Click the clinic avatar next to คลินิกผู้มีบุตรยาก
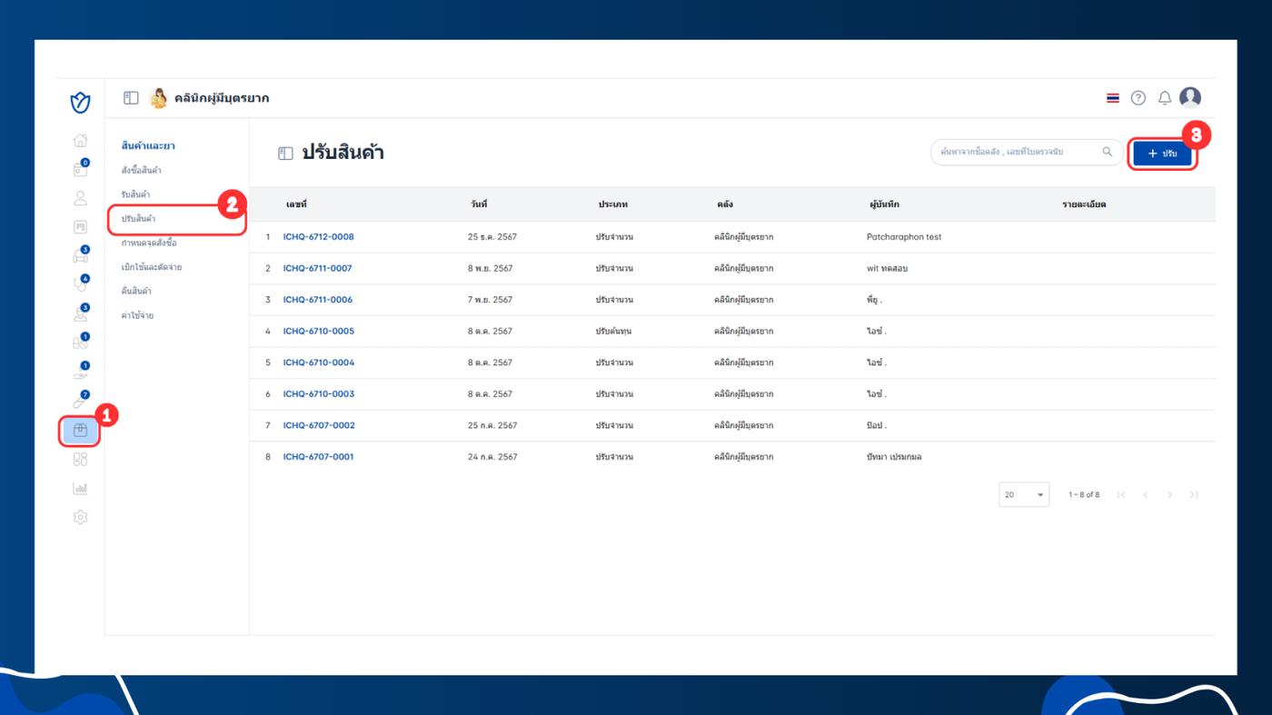 click(x=159, y=98)
